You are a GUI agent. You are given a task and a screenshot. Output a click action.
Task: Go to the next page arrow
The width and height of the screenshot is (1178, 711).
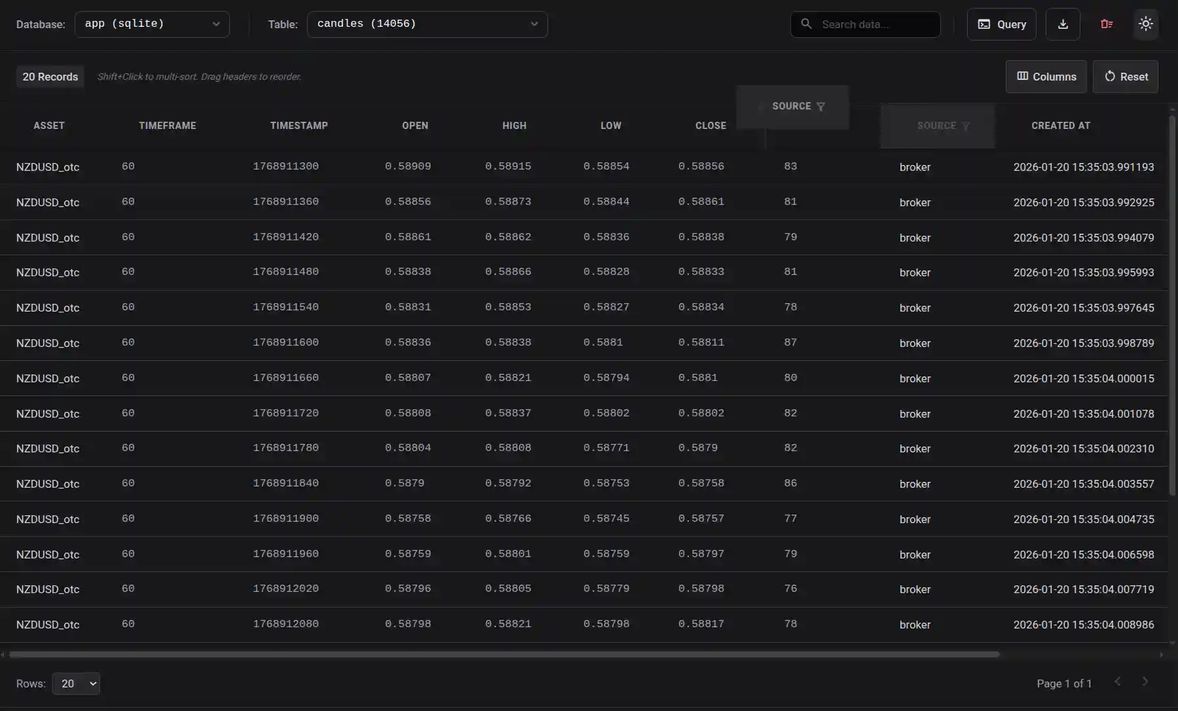[1145, 682]
